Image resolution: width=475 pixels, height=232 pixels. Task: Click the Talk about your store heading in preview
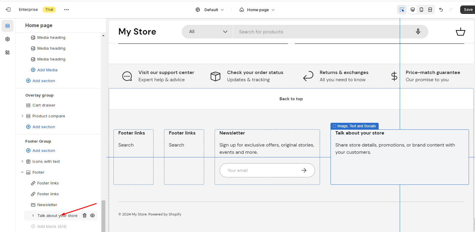point(360,133)
